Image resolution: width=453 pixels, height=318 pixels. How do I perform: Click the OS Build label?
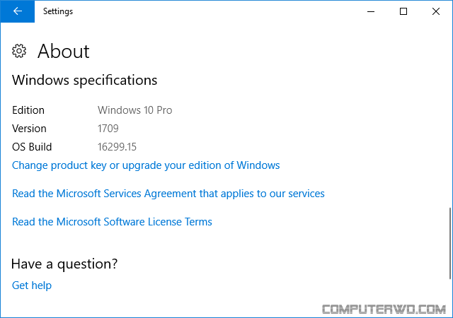[32, 147]
